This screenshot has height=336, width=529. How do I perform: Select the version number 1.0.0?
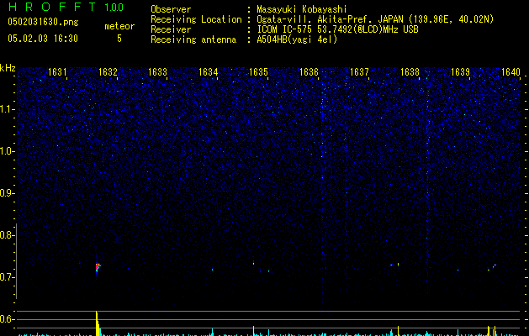coord(114,8)
